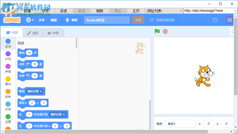Image resolution: width=238 pixels, height=134 pixels.
Task: Click the stage layout button near top right
Action: 232,31
